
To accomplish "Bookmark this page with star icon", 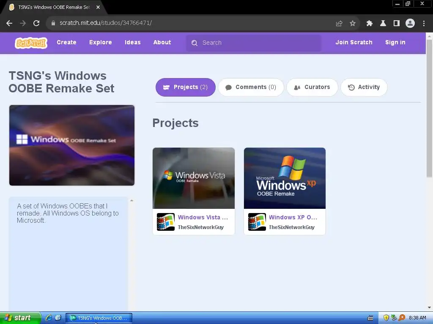I will coord(353,24).
